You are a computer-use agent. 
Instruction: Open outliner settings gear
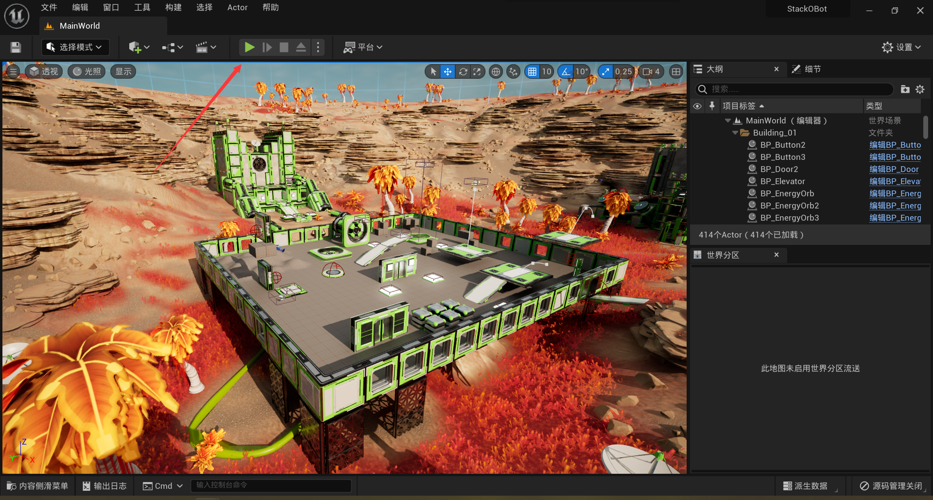920,89
